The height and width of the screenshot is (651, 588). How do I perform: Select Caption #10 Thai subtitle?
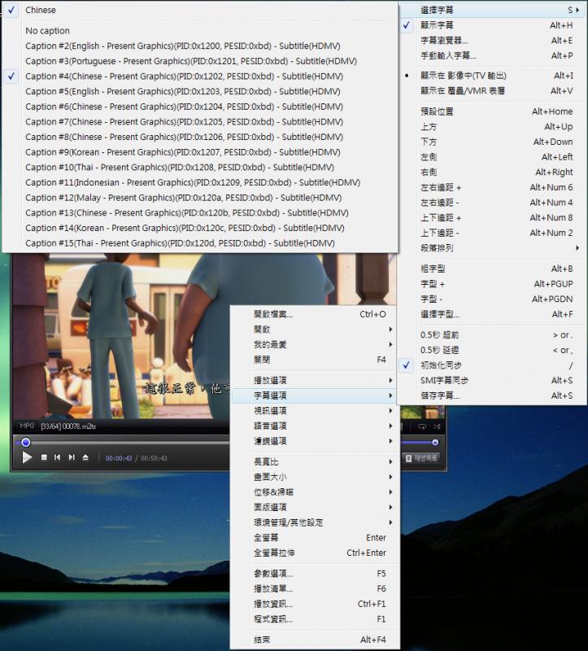[200, 168]
